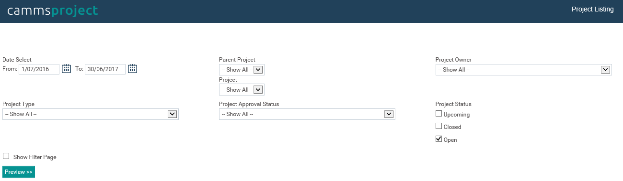The height and width of the screenshot is (181, 623).
Task: Enable the Upcoming project status checkbox
Action: click(438, 114)
